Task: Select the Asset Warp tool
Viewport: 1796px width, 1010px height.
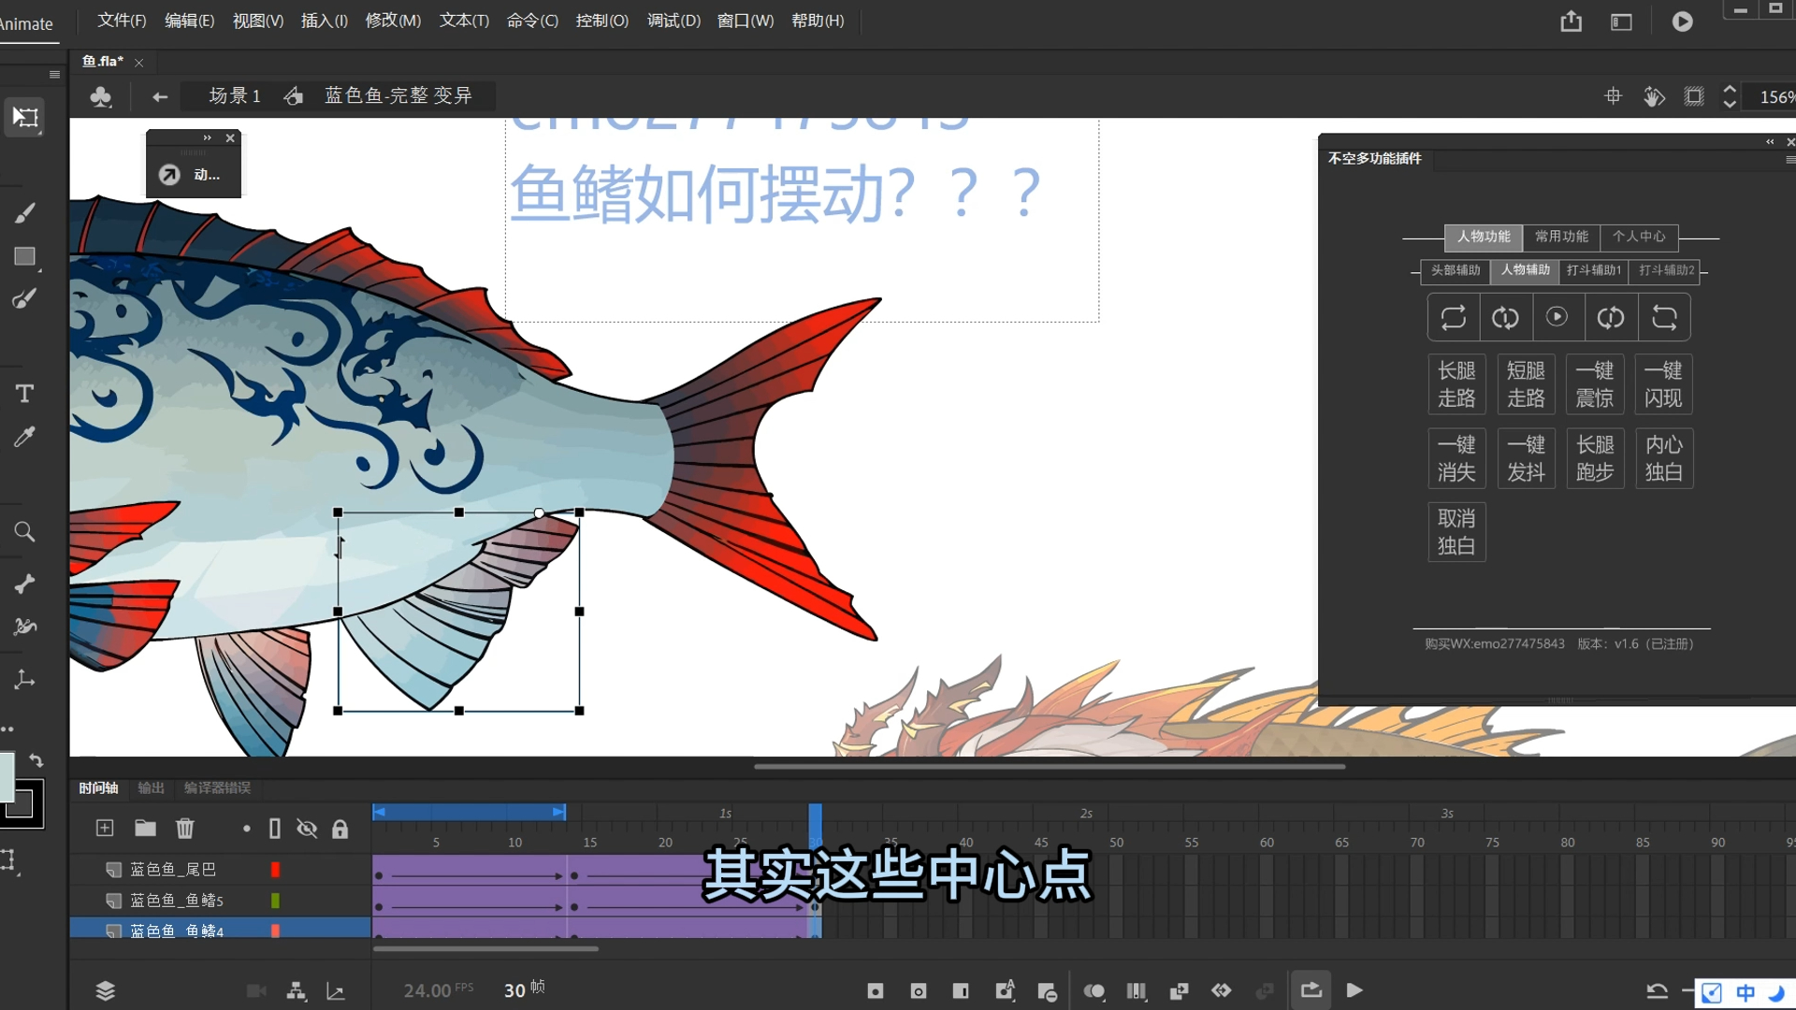Action: (25, 627)
